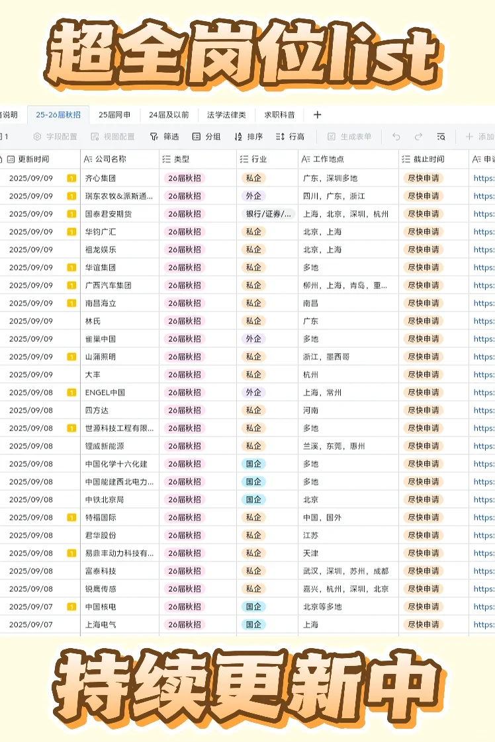The height and width of the screenshot is (742, 495).
Task: Open comment badge on 华谊集团 row
Action: 71,267
